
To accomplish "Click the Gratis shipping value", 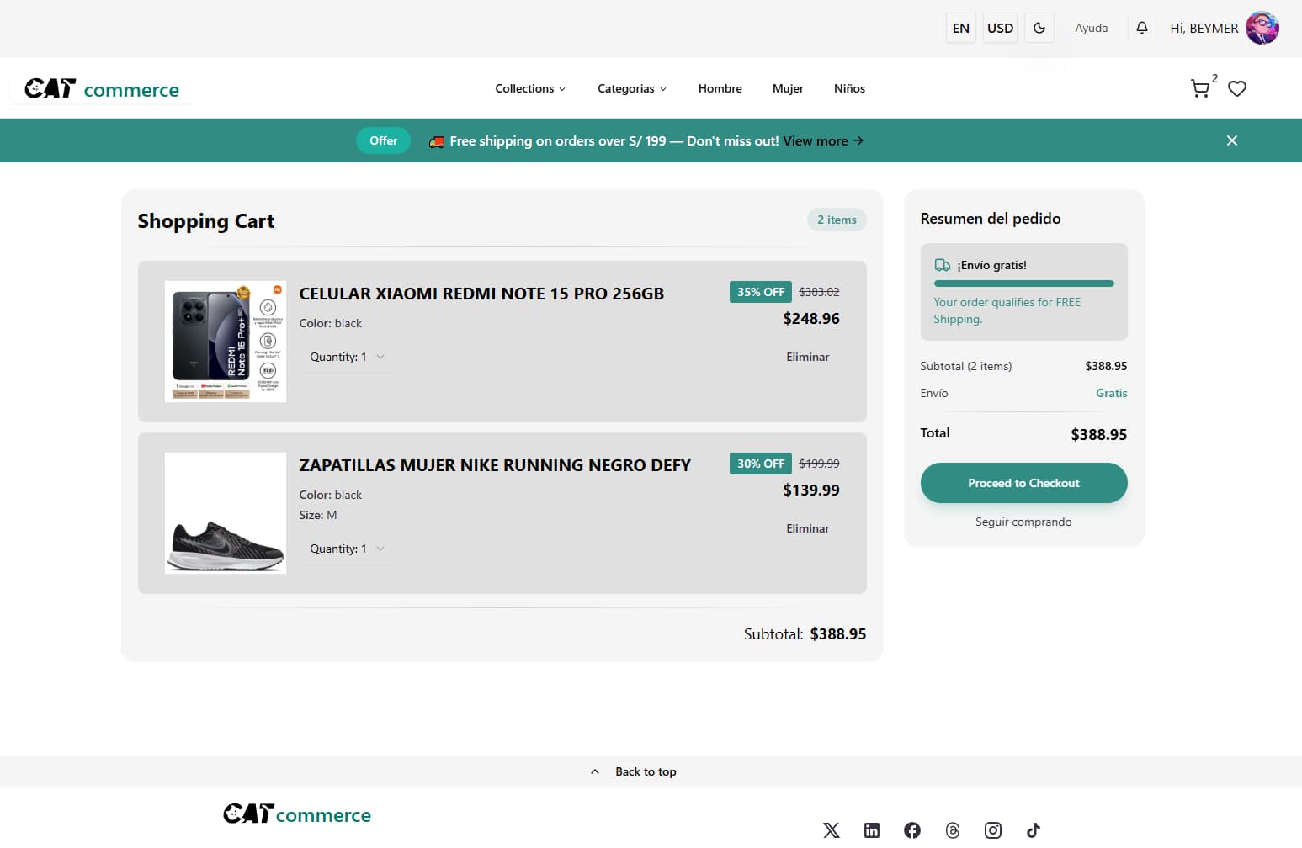I will 1112,393.
